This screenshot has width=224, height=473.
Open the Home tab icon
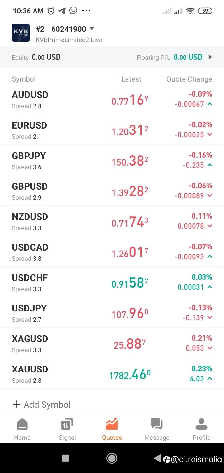pos(22,424)
